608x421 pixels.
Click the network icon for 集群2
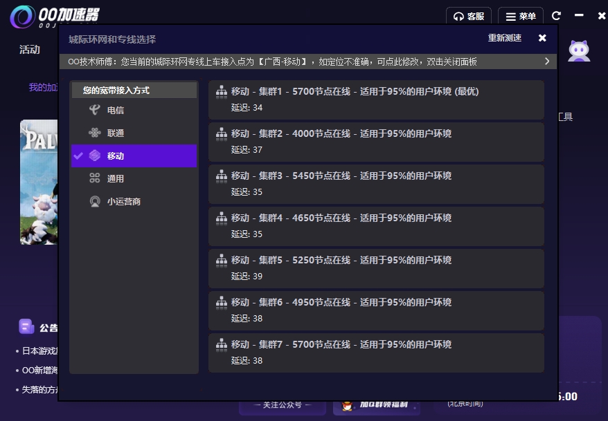[x=222, y=133]
